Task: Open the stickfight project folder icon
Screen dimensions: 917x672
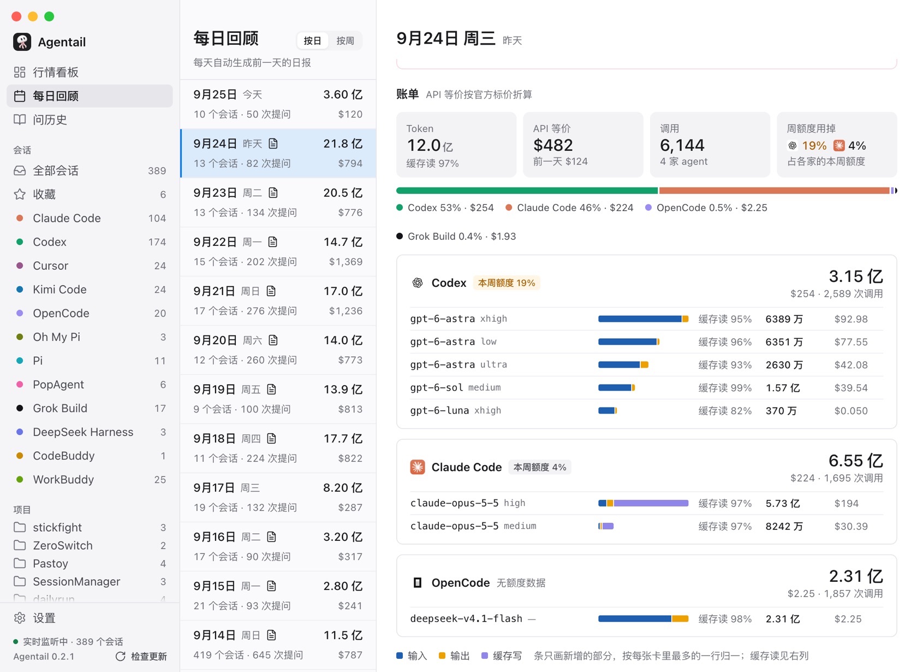Action: (x=20, y=527)
